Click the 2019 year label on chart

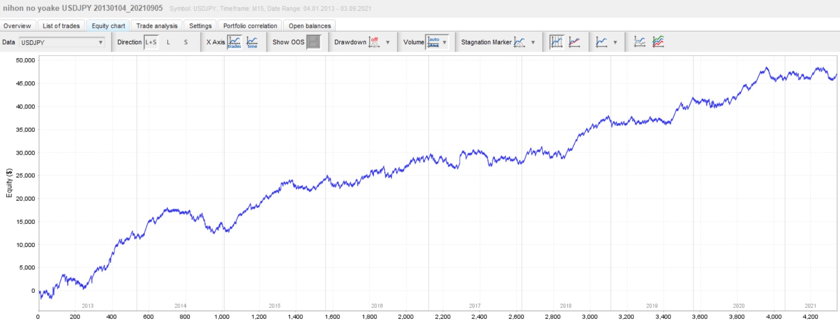[652, 306]
